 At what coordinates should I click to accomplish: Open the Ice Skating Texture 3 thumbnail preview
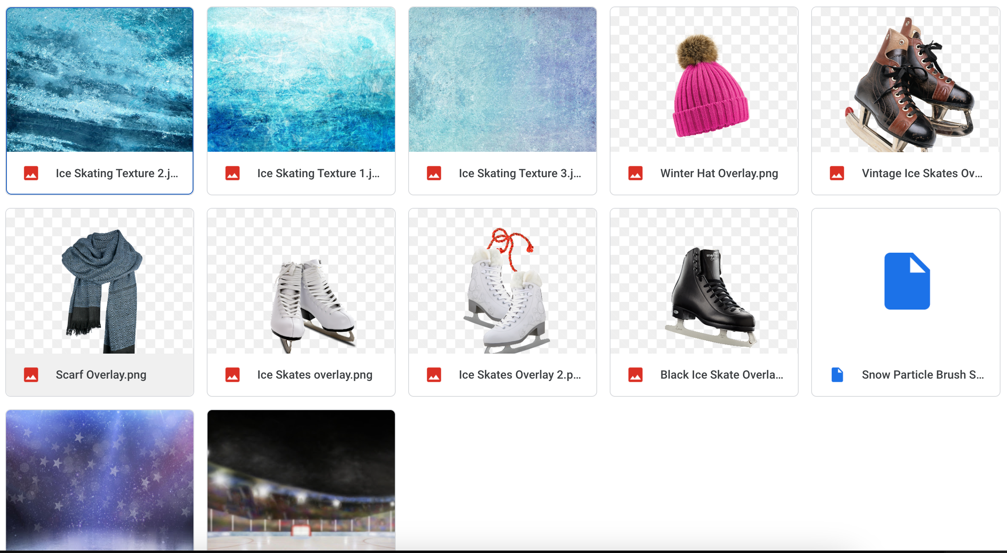tap(503, 80)
